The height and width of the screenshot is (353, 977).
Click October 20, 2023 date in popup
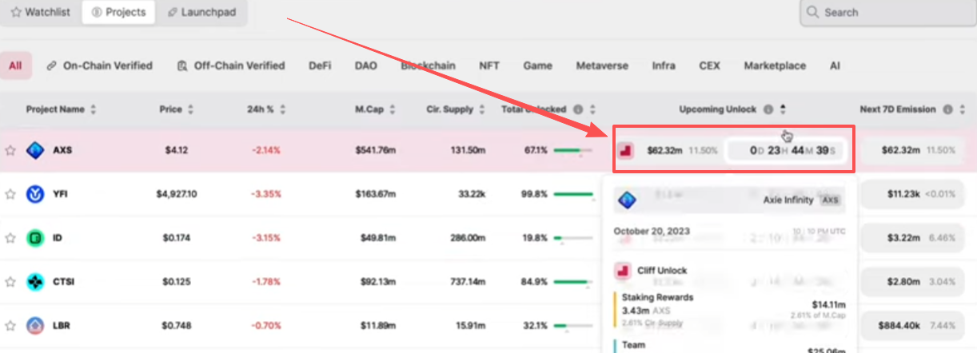(x=652, y=232)
